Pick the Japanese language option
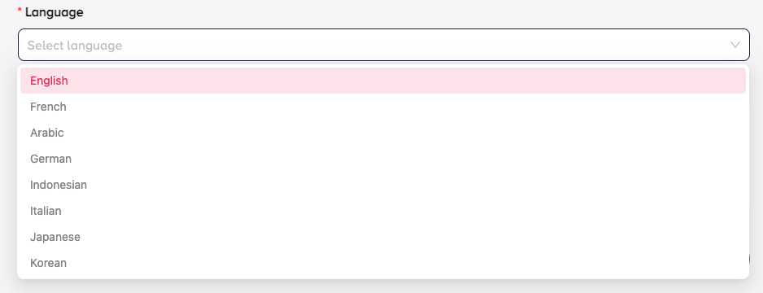The width and height of the screenshot is (763, 293). (x=383, y=237)
